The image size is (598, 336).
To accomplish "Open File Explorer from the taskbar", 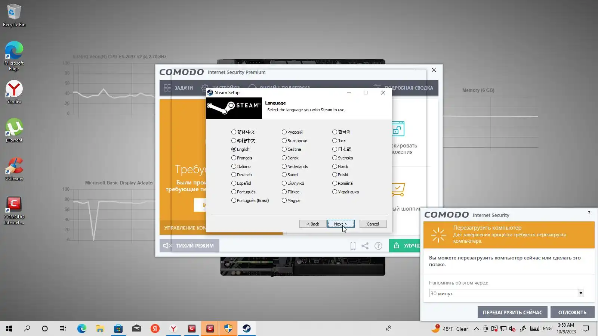I will [100, 329].
